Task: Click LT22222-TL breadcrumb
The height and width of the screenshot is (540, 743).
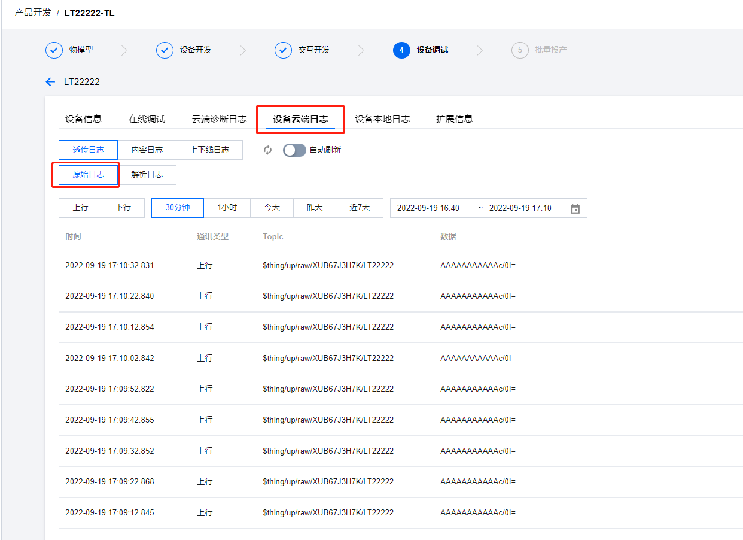Action: click(89, 13)
